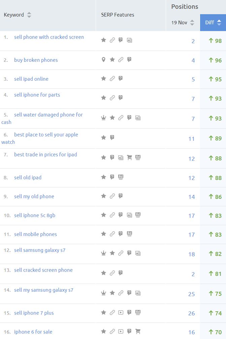This screenshot has height=339, width=226.
Task: Click the image pack icon for sell phone with cracked screen
Action: click(x=129, y=40)
